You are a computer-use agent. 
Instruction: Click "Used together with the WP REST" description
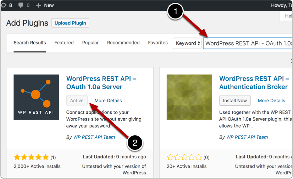255,119
